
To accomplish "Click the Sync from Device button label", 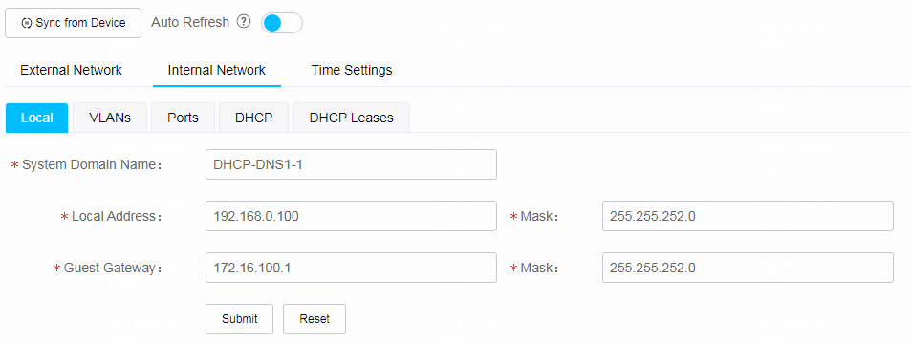I will (80, 23).
